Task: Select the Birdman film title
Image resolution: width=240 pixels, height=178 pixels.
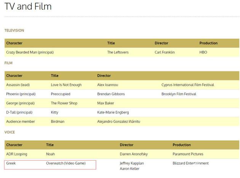Action: pos(58,121)
